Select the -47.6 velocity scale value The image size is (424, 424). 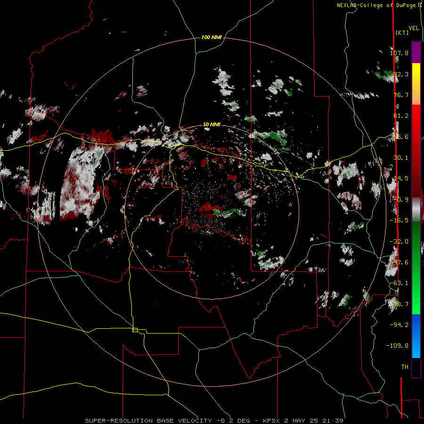399,262
